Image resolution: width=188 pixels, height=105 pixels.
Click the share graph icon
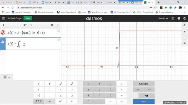point(173,18)
